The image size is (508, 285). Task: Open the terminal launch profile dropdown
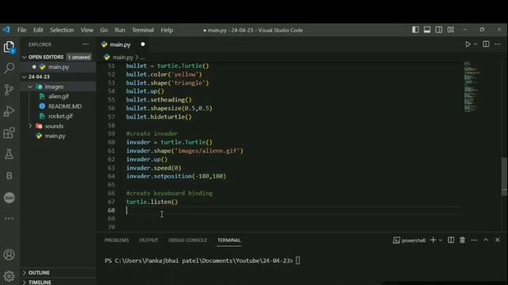coord(441,240)
